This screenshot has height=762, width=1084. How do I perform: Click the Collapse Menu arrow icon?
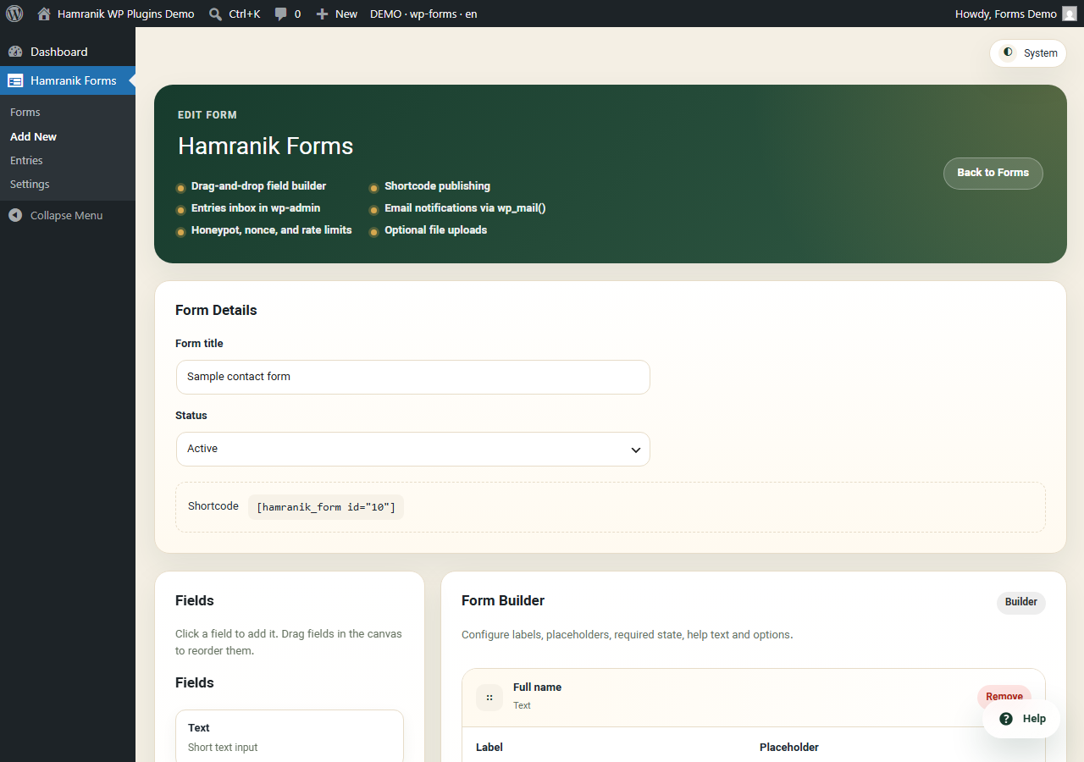tap(15, 215)
